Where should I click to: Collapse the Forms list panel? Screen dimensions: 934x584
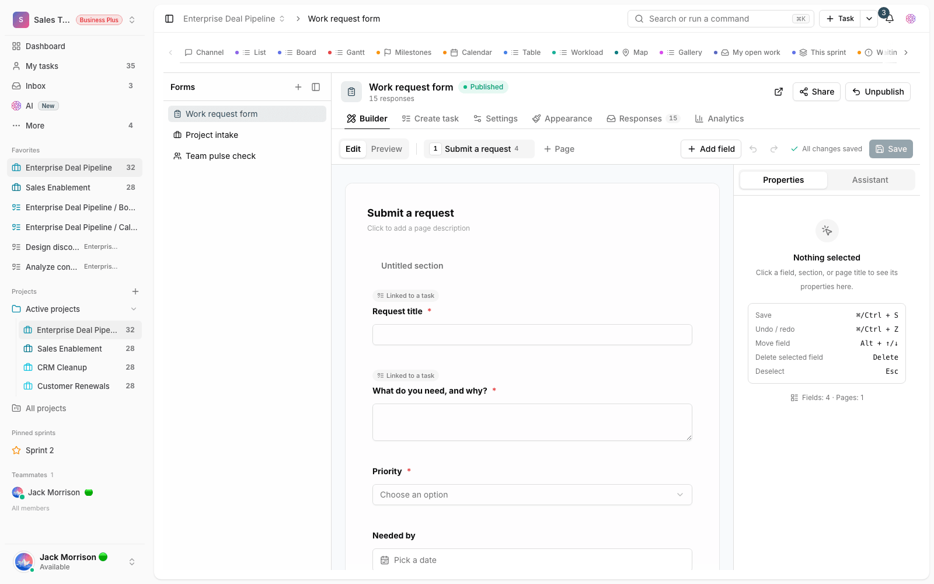click(x=316, y=87)
